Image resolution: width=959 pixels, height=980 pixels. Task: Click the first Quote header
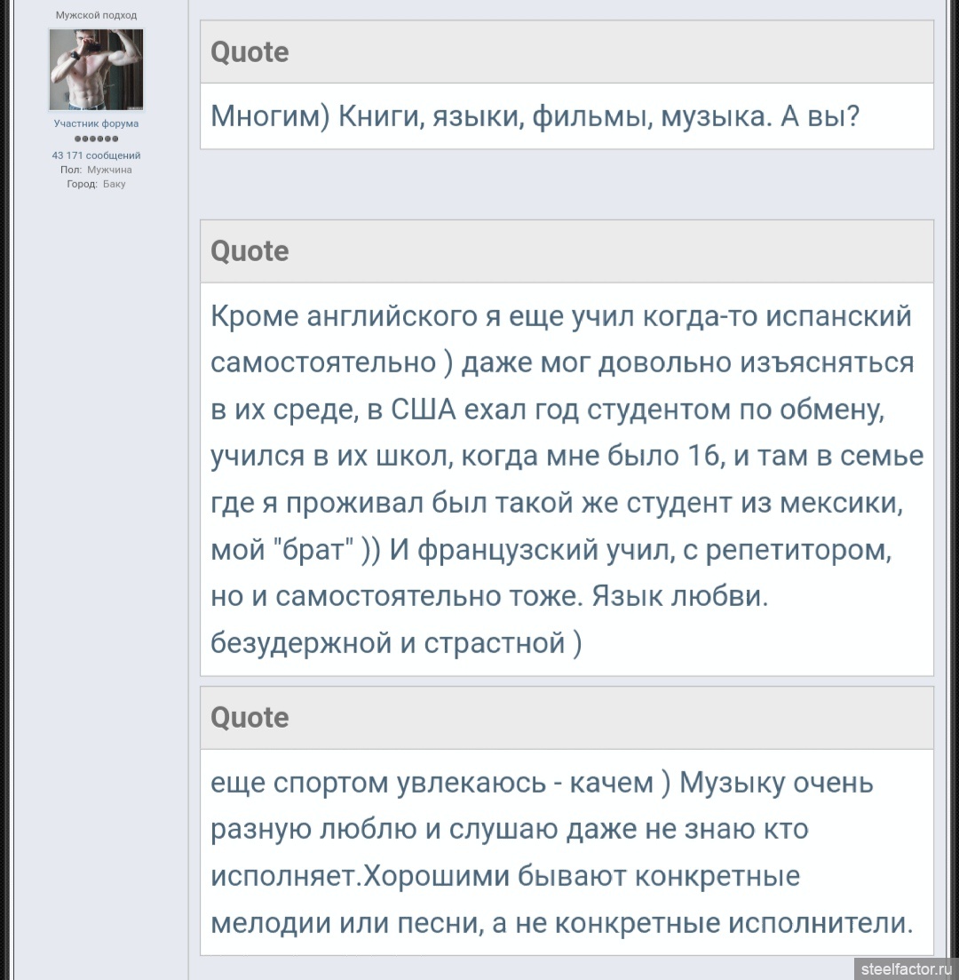[x=250, y=52]
